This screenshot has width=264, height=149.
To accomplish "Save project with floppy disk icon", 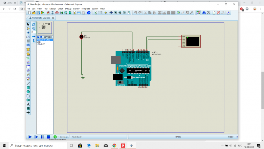I will (x=38, y=13).
